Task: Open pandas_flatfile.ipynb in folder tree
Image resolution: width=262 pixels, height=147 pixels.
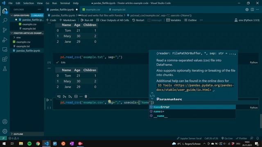Action: 28,51
